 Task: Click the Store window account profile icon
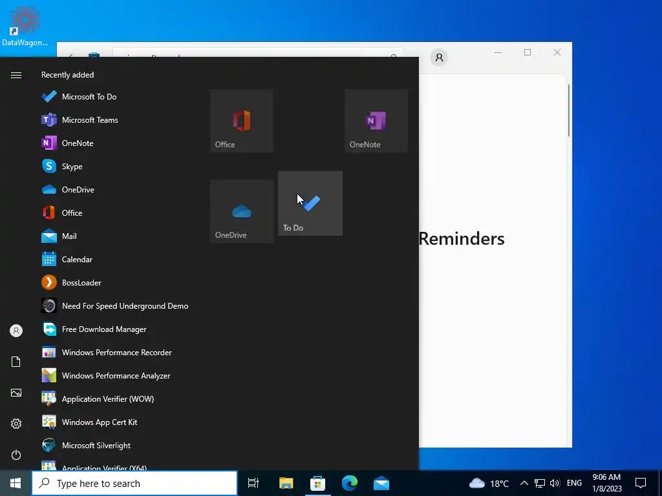[x=439, y=57]
